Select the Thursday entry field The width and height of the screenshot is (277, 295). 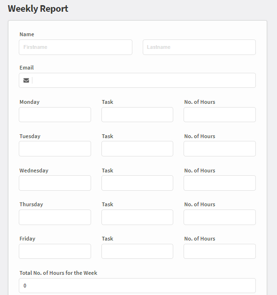coord(55,217)
